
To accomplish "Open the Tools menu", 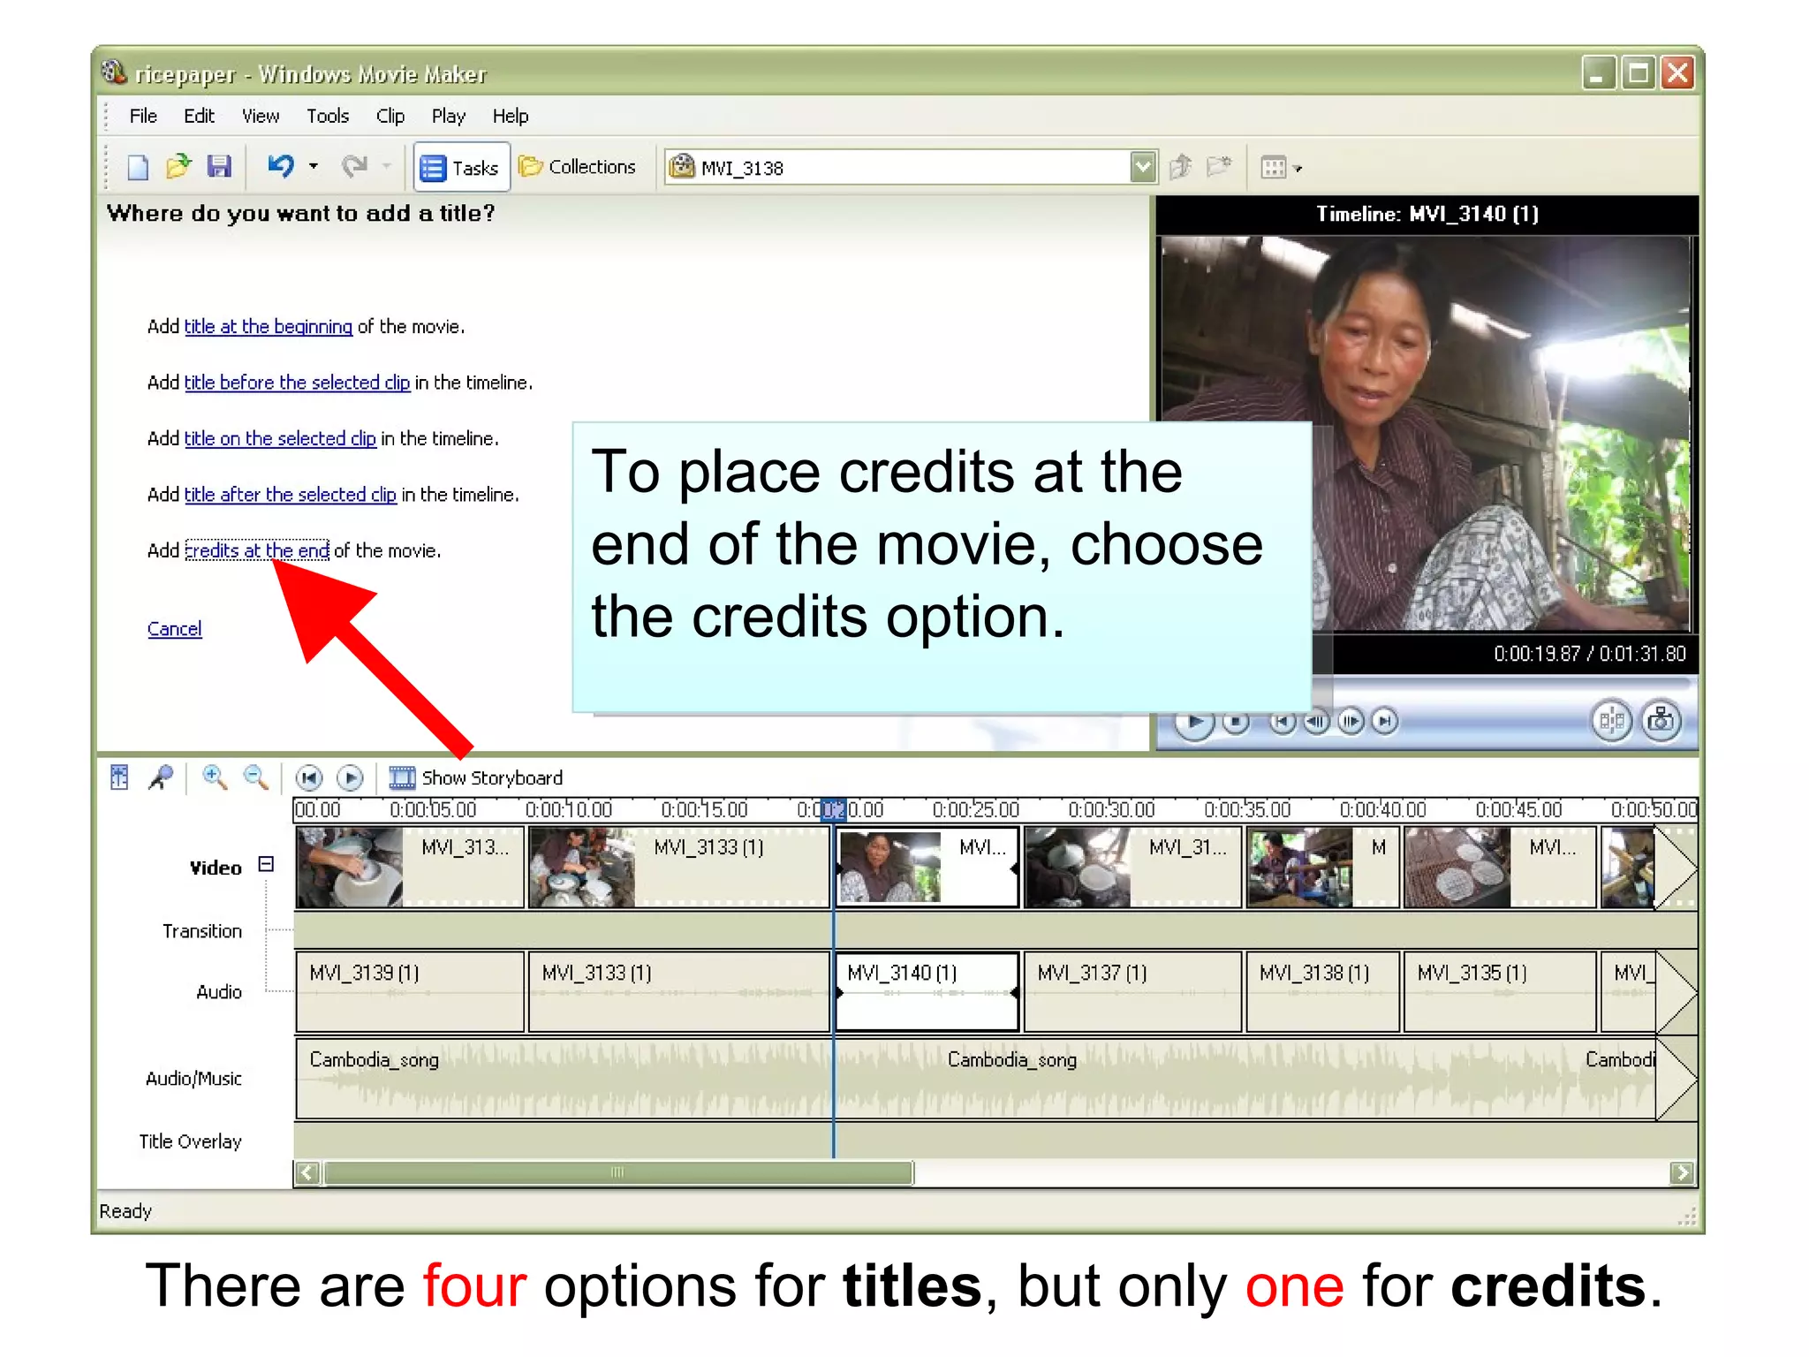I will [328, 116].
